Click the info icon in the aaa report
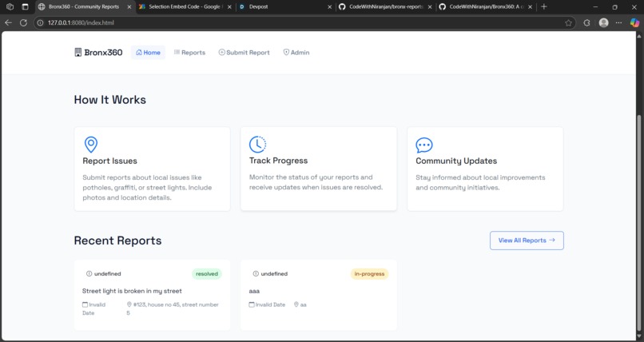The height and width of the screenshot is (342, 644). pyautogui.click(x=256, y=274)
